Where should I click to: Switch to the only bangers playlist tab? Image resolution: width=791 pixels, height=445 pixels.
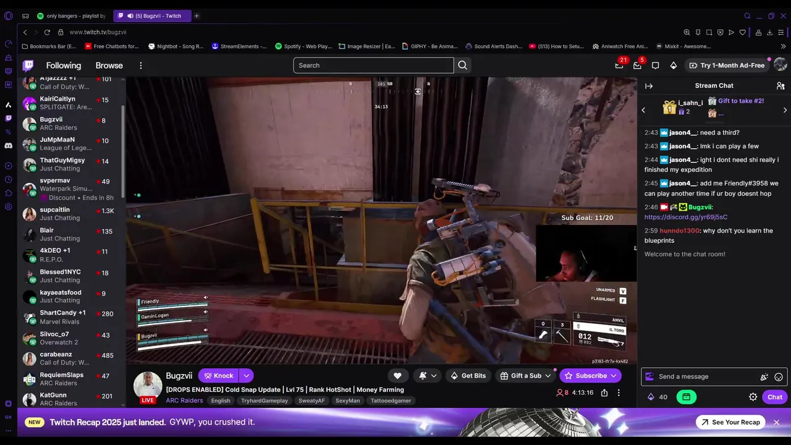tap(71, 16)
